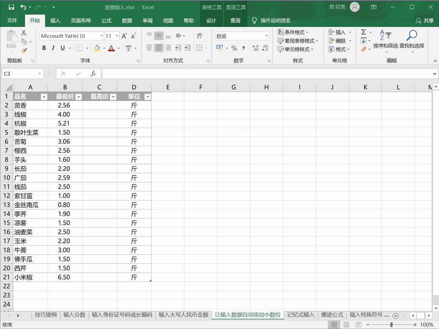Click the 共享 button
This screenshot has width=439, height=329.
(428, 20)
